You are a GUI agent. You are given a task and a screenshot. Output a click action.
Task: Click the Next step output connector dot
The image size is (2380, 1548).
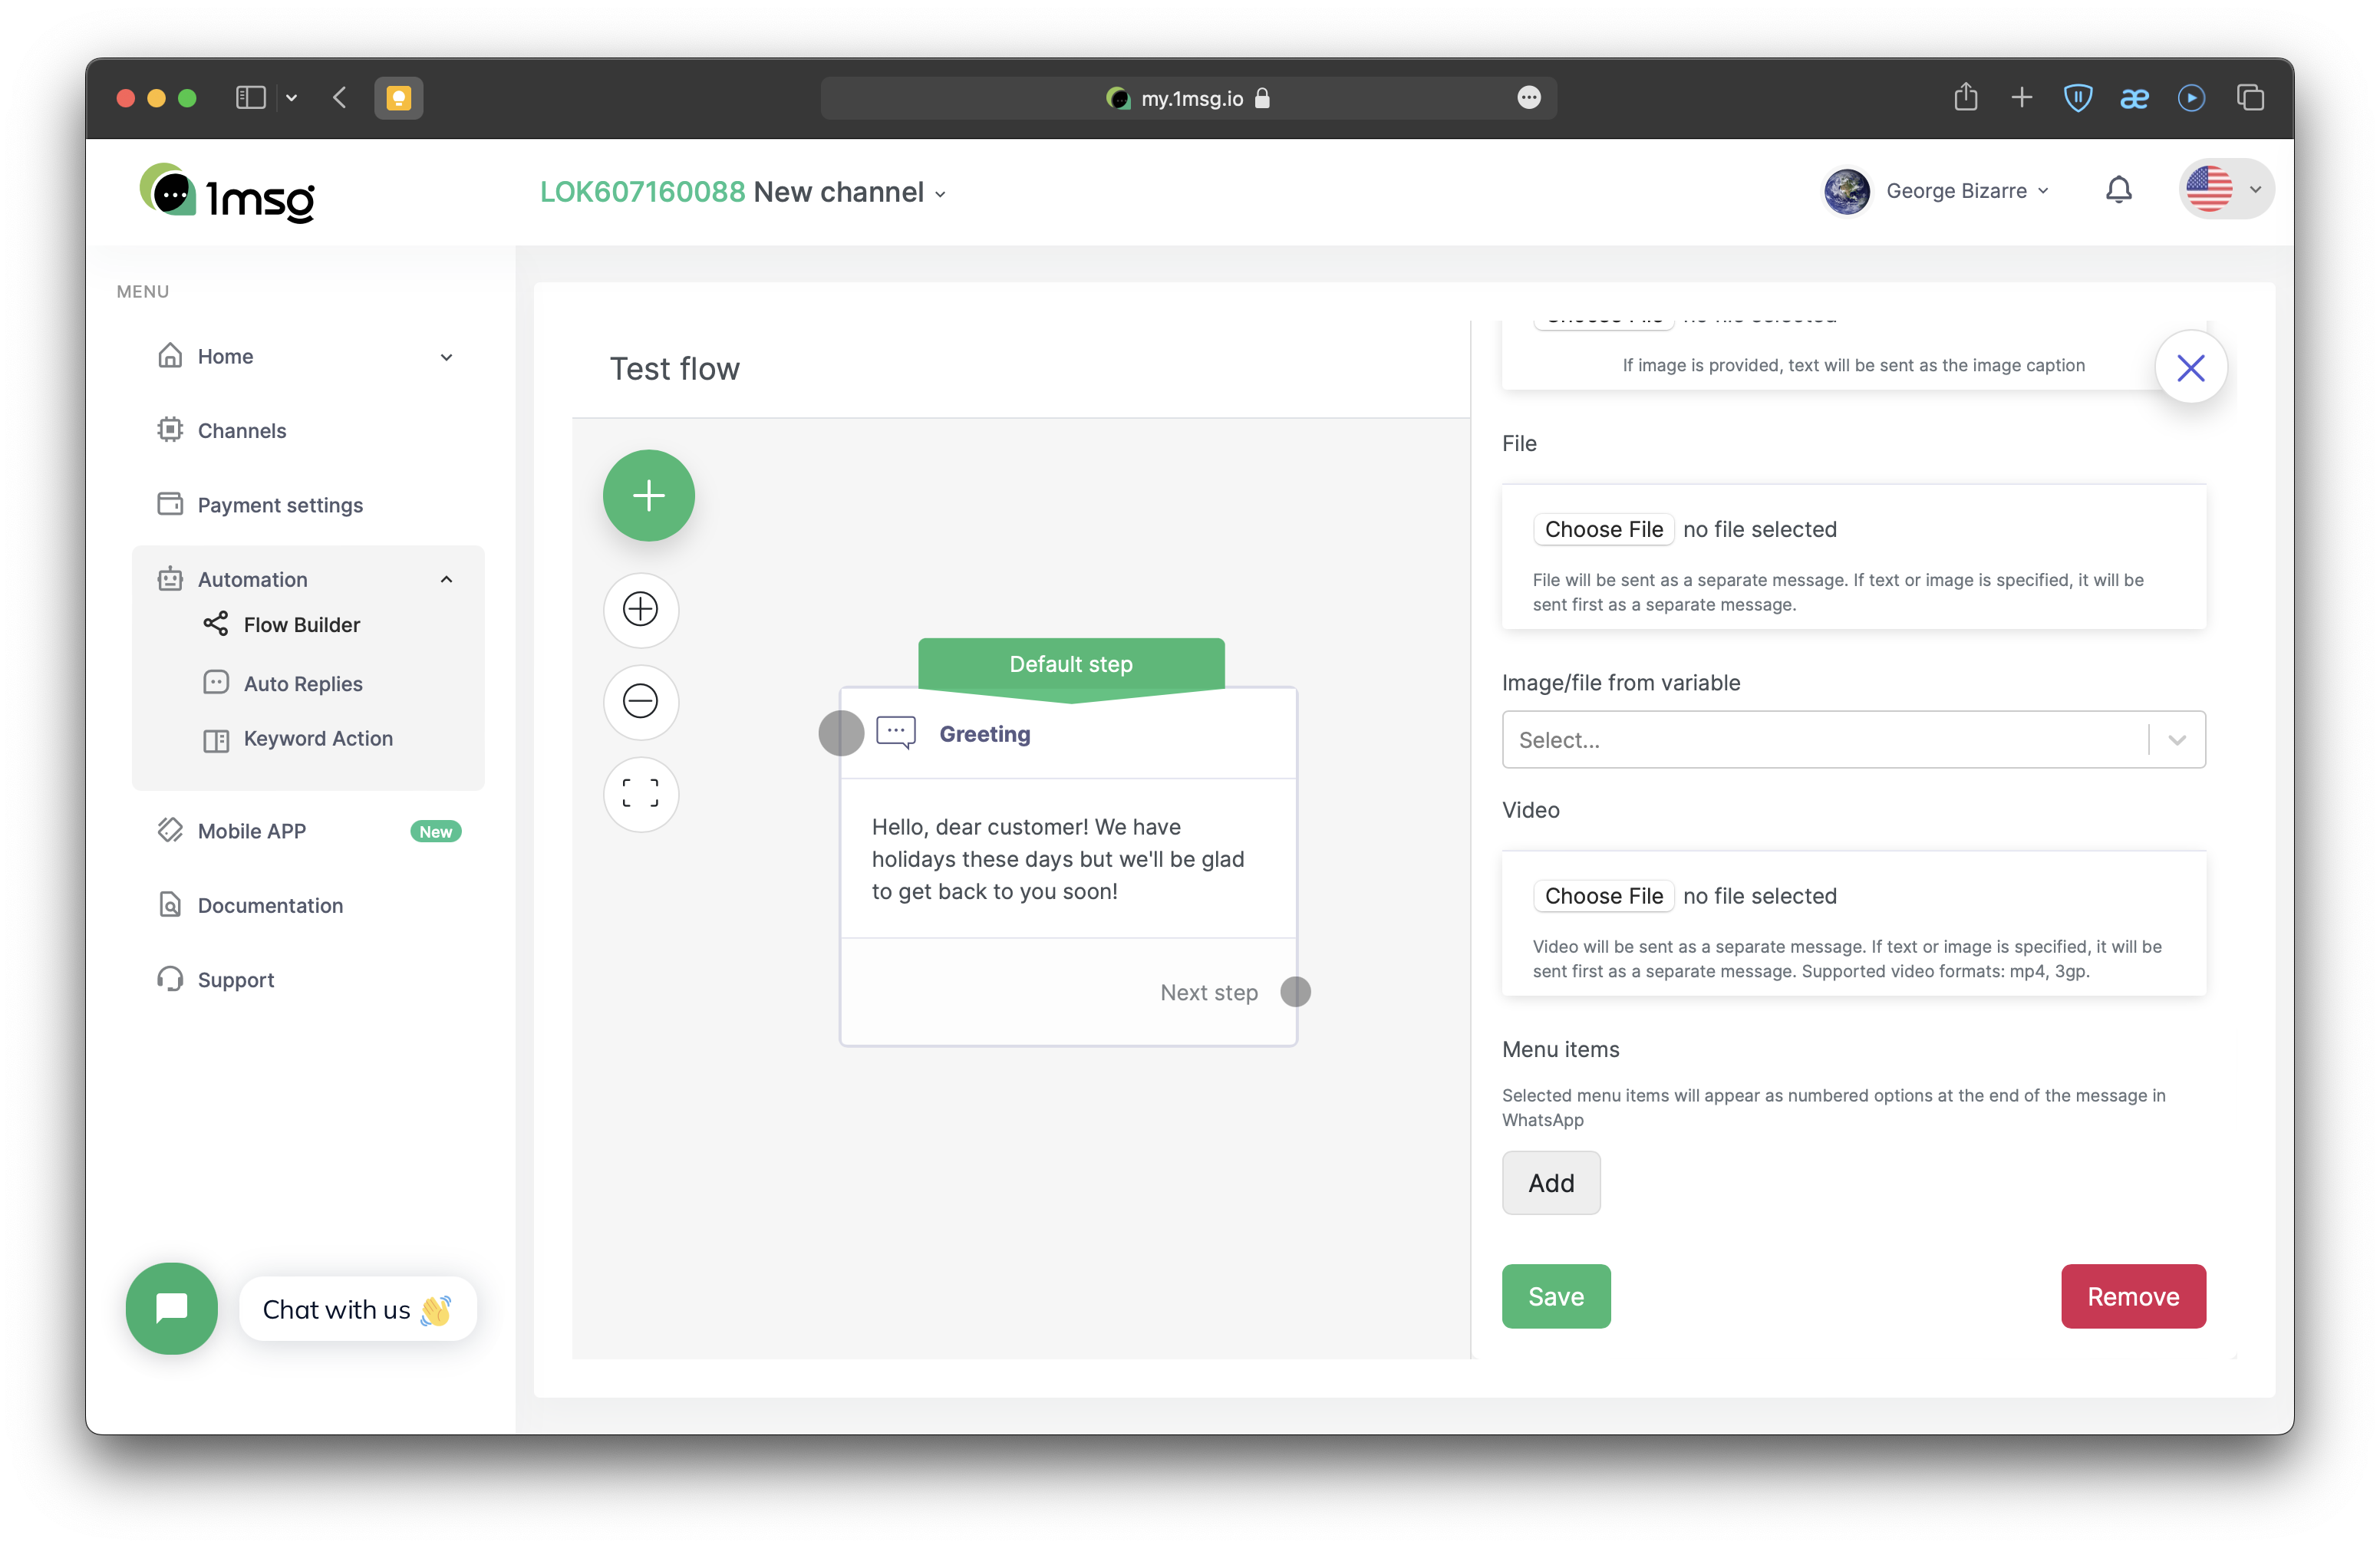[x=1295, y=992]
